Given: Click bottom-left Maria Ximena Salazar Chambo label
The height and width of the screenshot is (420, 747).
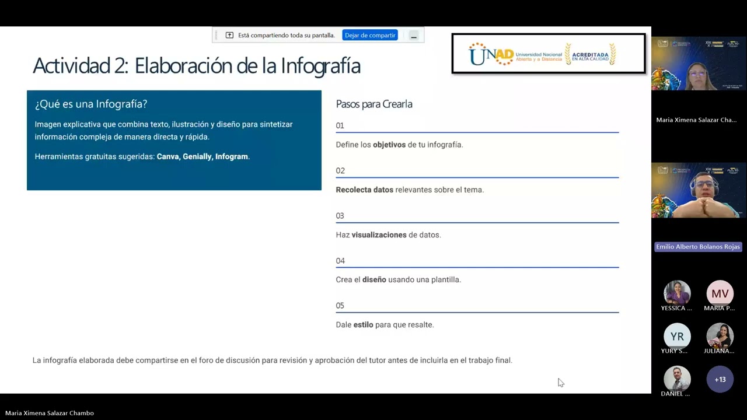Looking at the screenshot, I should (x=50, y=413).
